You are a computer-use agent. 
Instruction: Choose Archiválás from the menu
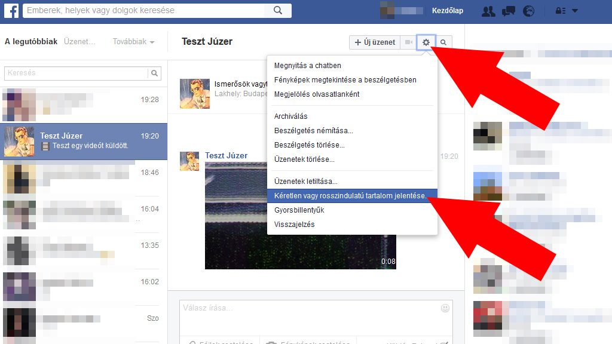pyautogui.click(x=291, y=116)
